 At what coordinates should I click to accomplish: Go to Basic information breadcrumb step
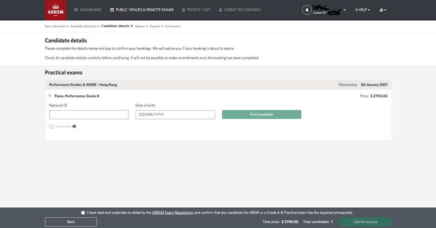pyautogui.click(x=55, y=26)
